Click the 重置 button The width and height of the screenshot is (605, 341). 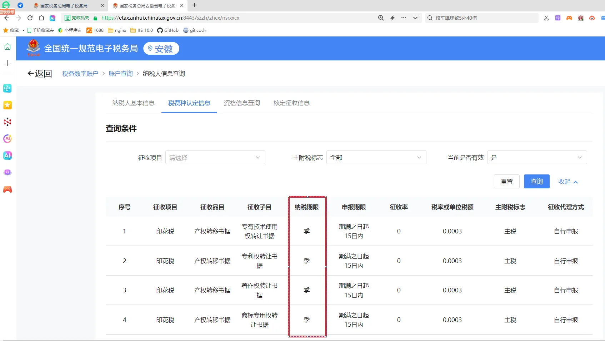pos(507,182)
